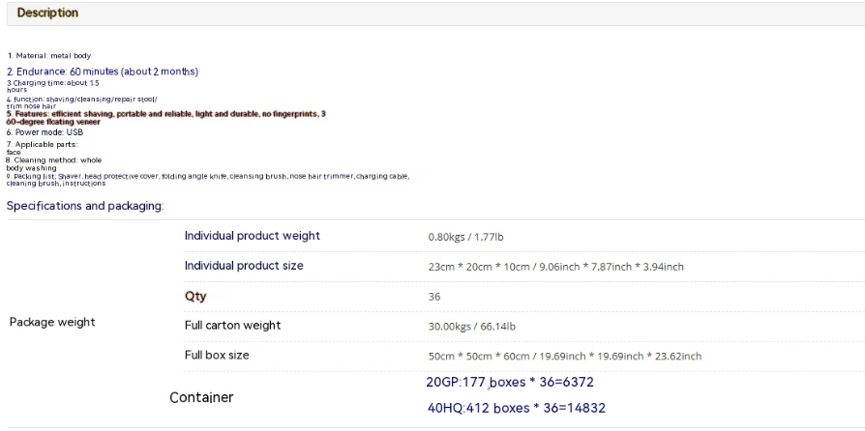
Task: Click the 50cm * 50cm * 60cm box size value
Action: point(565,356)
